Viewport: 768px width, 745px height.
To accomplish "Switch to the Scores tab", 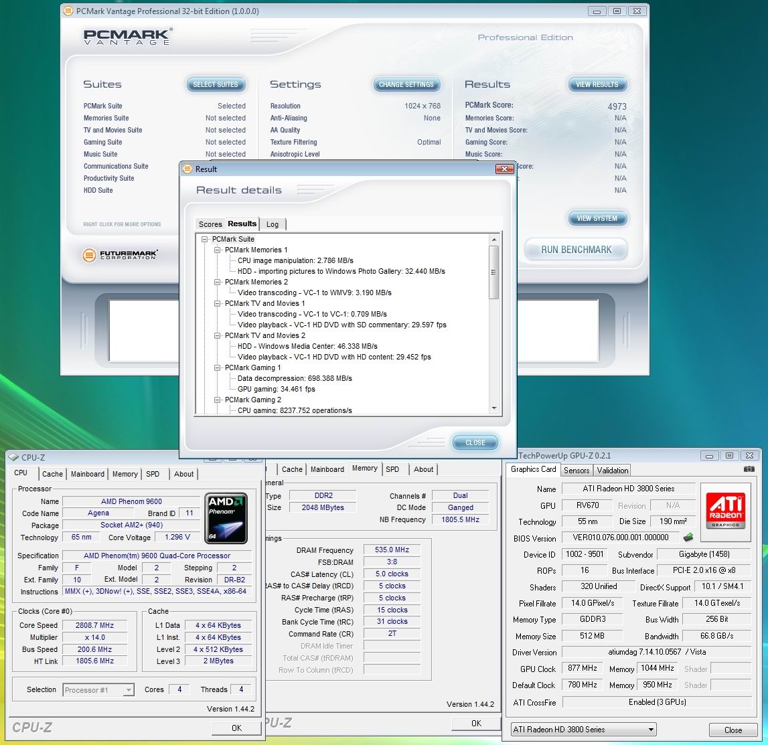I will (x=210, y=224).
